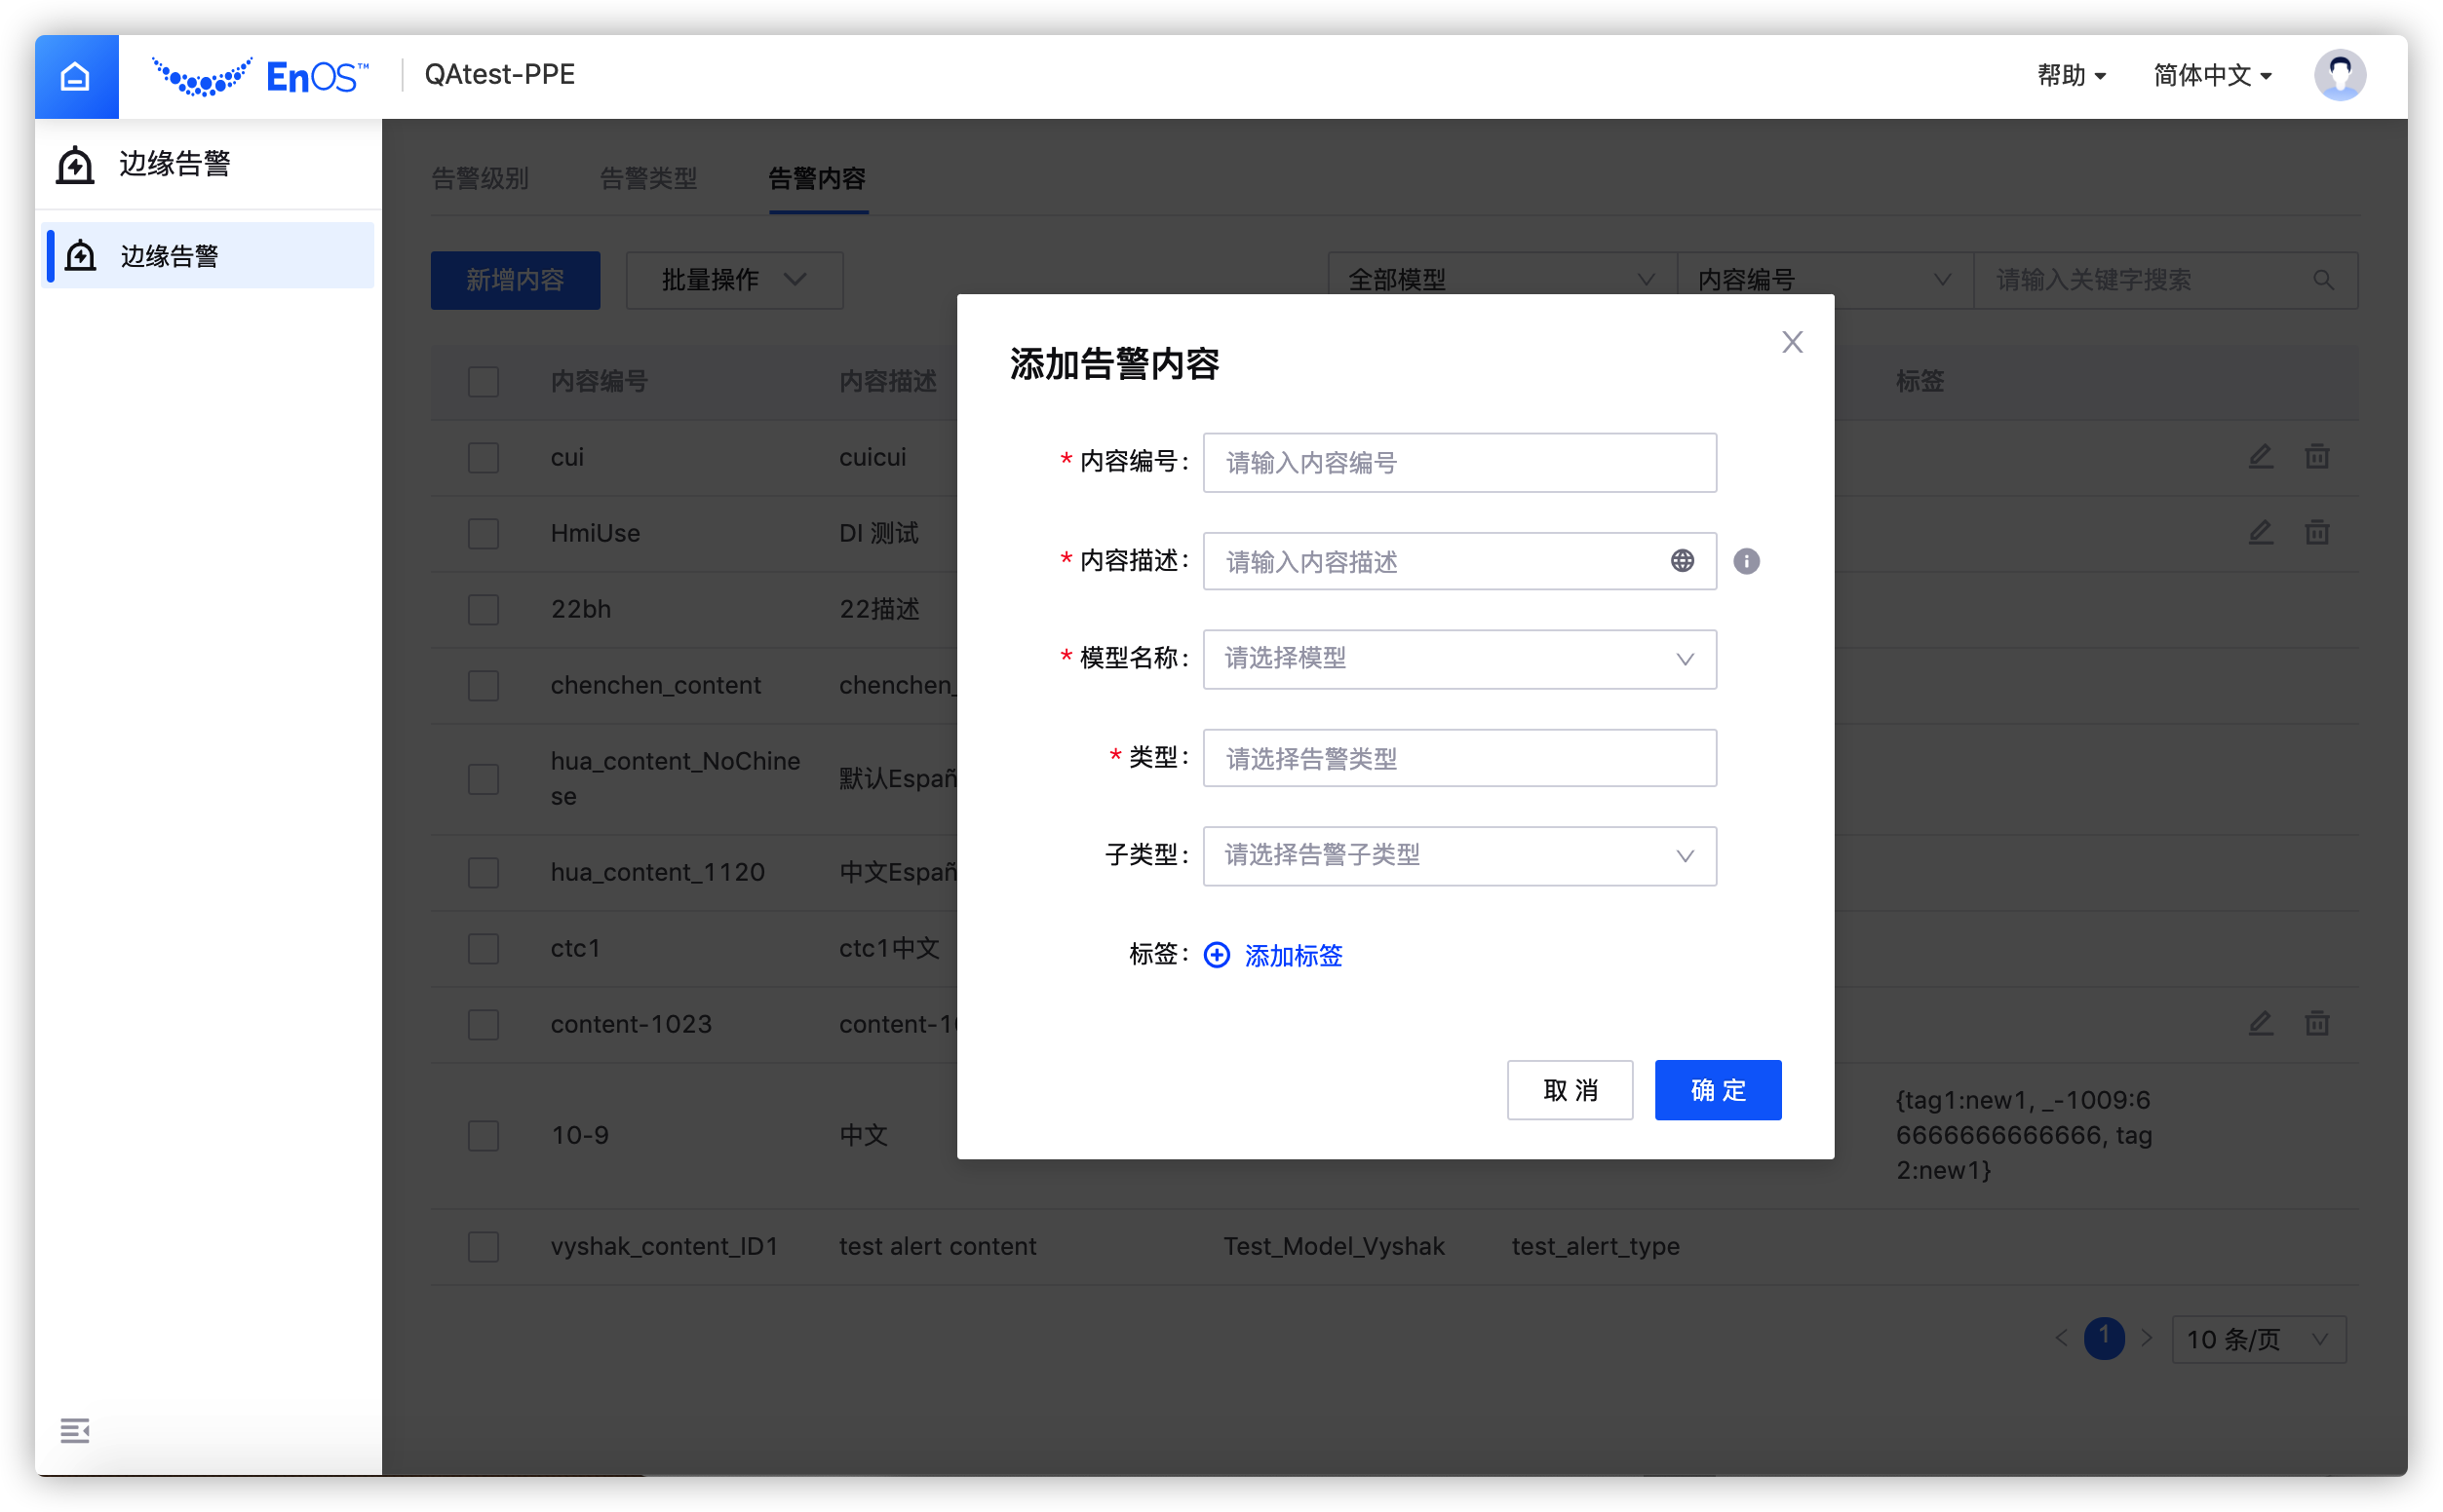This screenshot has height=1512, width=2443.
Task: Click delete trash icon for HmiUse row
Action: [x=2317, y=533]
